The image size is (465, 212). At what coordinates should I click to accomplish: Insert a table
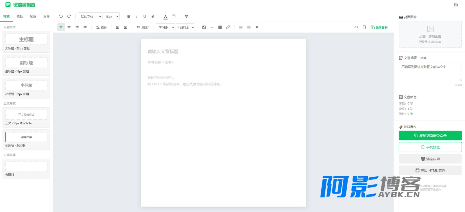coord(220,27)
